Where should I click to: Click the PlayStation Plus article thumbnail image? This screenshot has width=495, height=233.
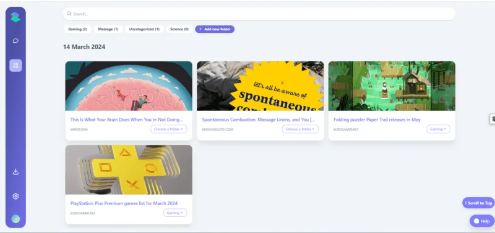pyautogui.click(x=129, y=170)
